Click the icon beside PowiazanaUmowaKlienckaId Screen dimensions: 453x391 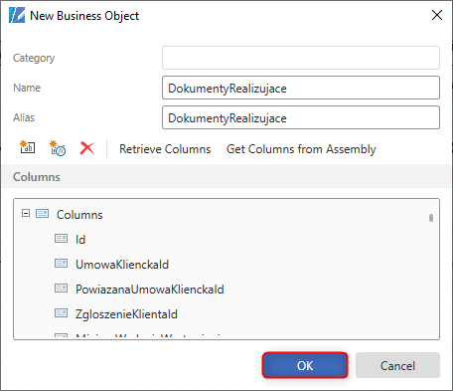coord(61,289)
